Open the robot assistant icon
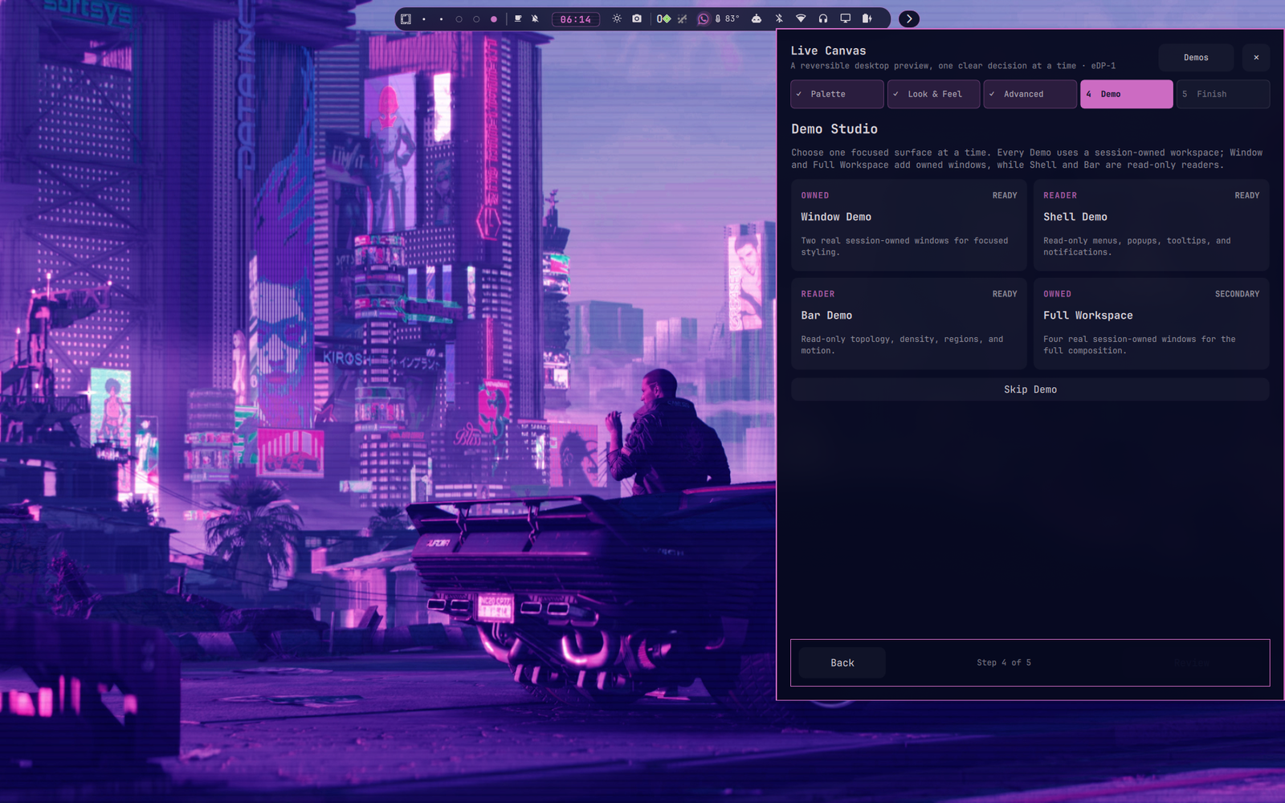Viewport: 1285px width, 803px height. pyautogui.click(x=757, y=18)
